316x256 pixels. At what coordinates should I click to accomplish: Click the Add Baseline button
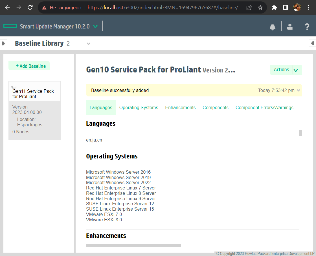pyautogui.click(x=29, y=66)
